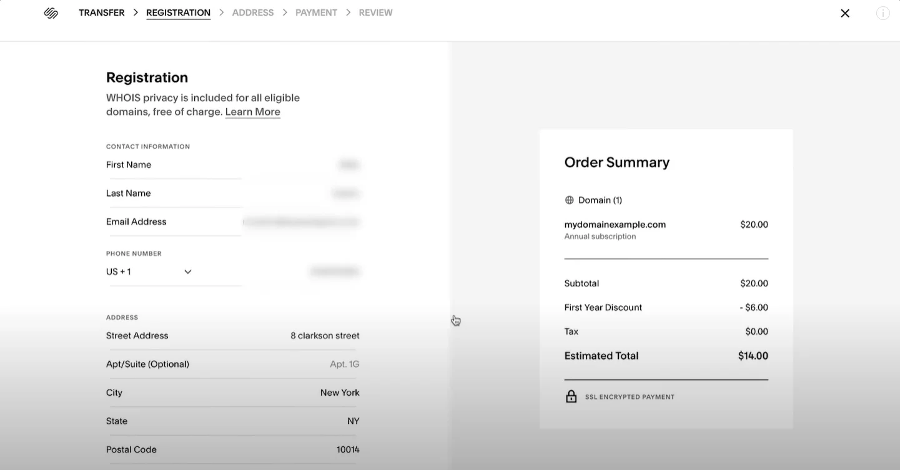
Task: Go to the Transfer step
Action: [x=101, y=13]
